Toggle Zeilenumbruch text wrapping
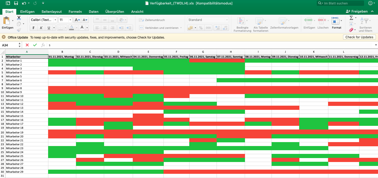This screenshot has width=378, height=178. click(x=152, y=20)
